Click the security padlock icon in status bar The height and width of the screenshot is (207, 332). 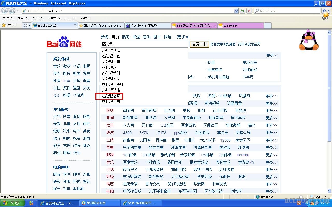[x=301, y=197]
